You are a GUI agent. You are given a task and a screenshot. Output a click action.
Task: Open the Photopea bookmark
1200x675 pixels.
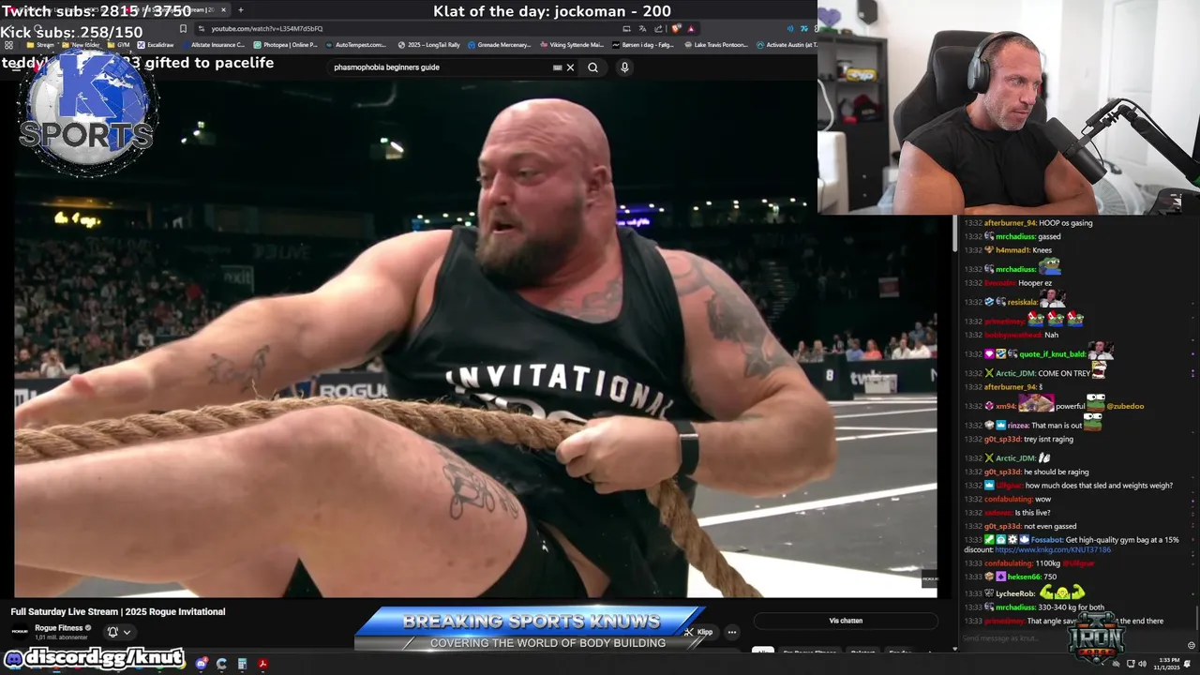pos(285,45)
